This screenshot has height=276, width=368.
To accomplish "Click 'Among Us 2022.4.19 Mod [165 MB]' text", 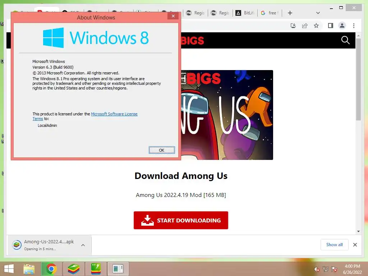I will click(181, 195).
